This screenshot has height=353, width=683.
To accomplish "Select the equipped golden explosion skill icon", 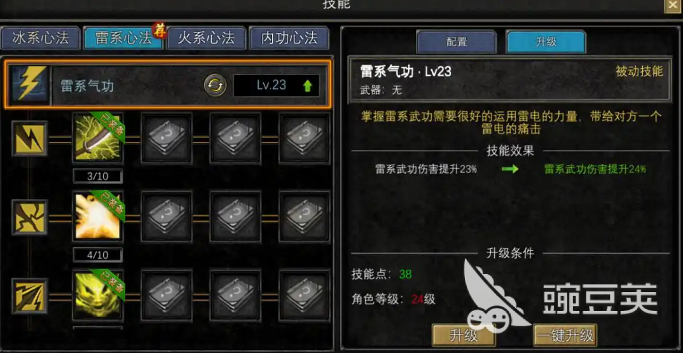I will click(x=98, y=216).
